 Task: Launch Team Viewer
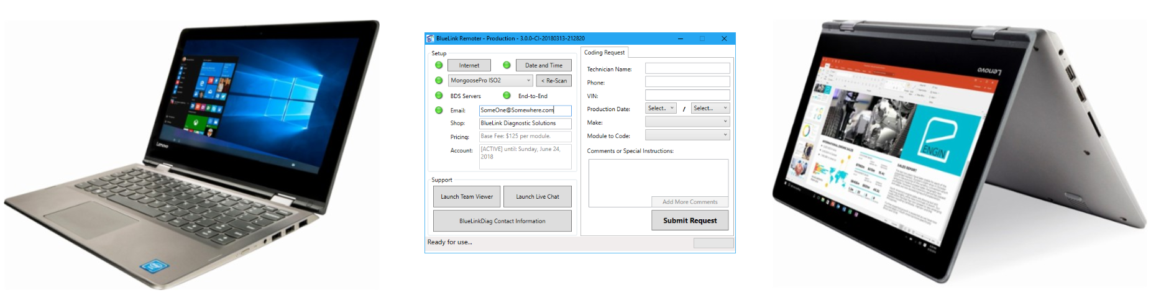coord(467,197)
